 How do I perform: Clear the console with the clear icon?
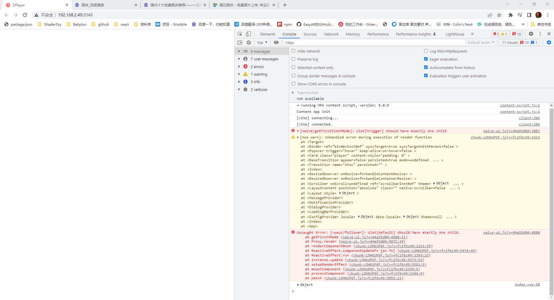click(249, 43)
